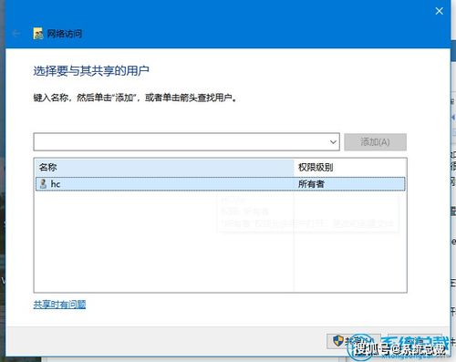Sort by the 名称 column header
456x362 pixels.
(x=164, y=167)
